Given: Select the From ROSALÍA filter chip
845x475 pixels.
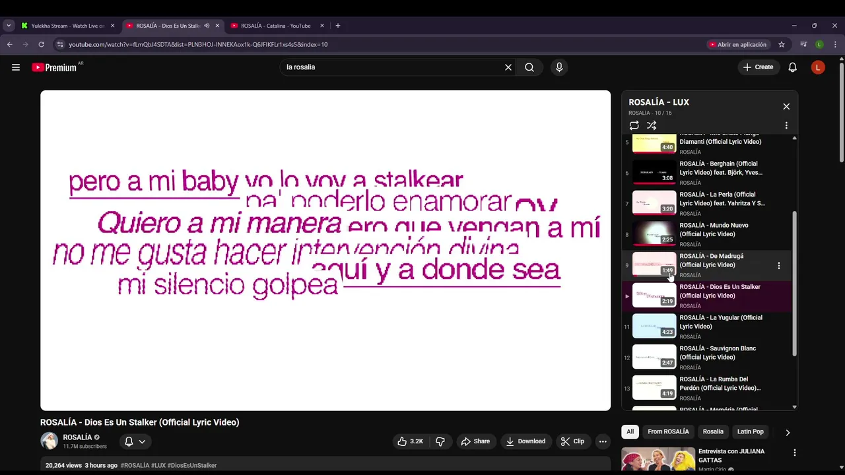Looking at the screenshot, I should pyautogui.click(x=668, y=431).
